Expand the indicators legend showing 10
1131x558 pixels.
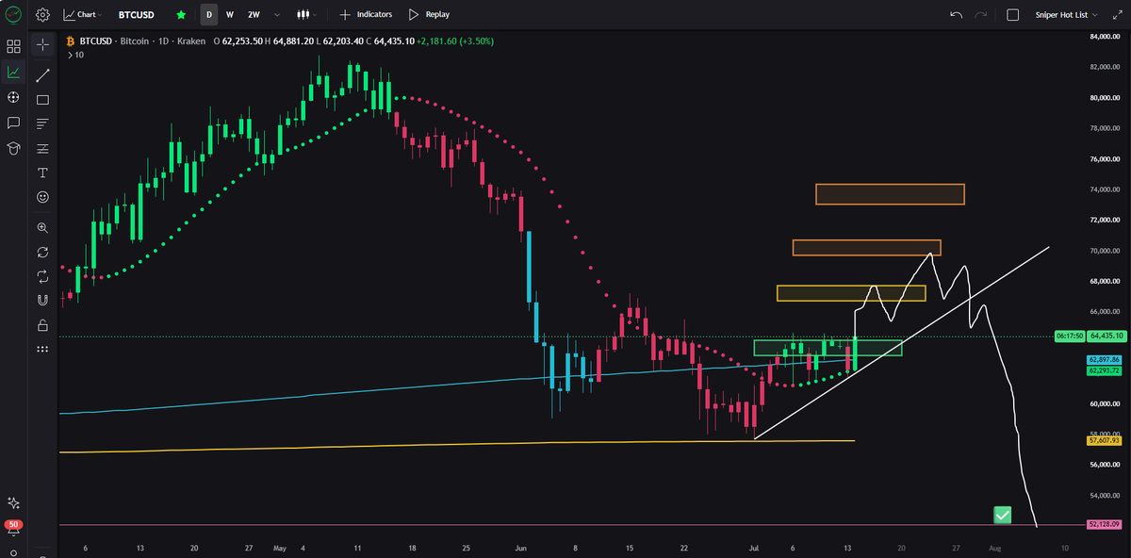tap(74, 55)
